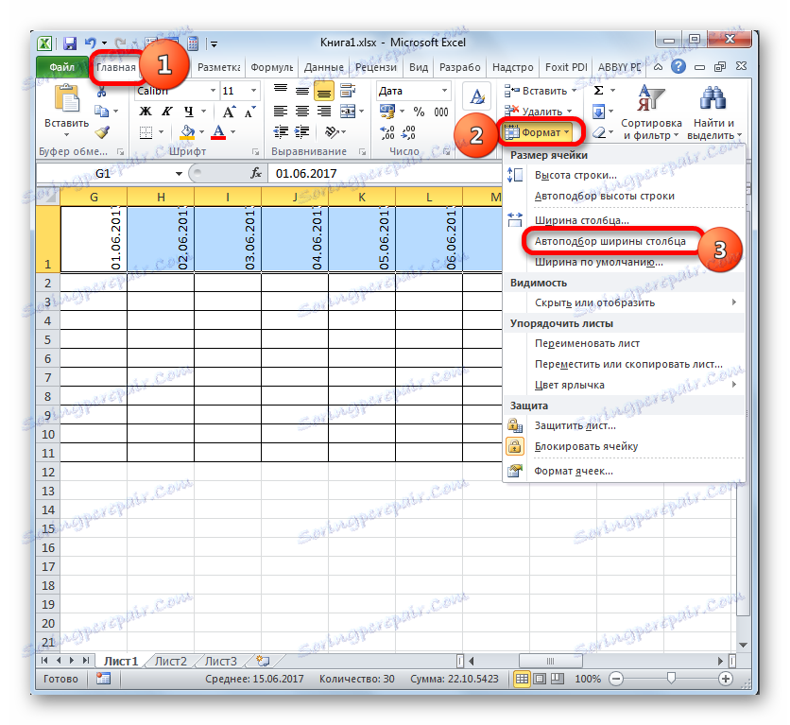Toggle top vertical alignment

(281, 91)
